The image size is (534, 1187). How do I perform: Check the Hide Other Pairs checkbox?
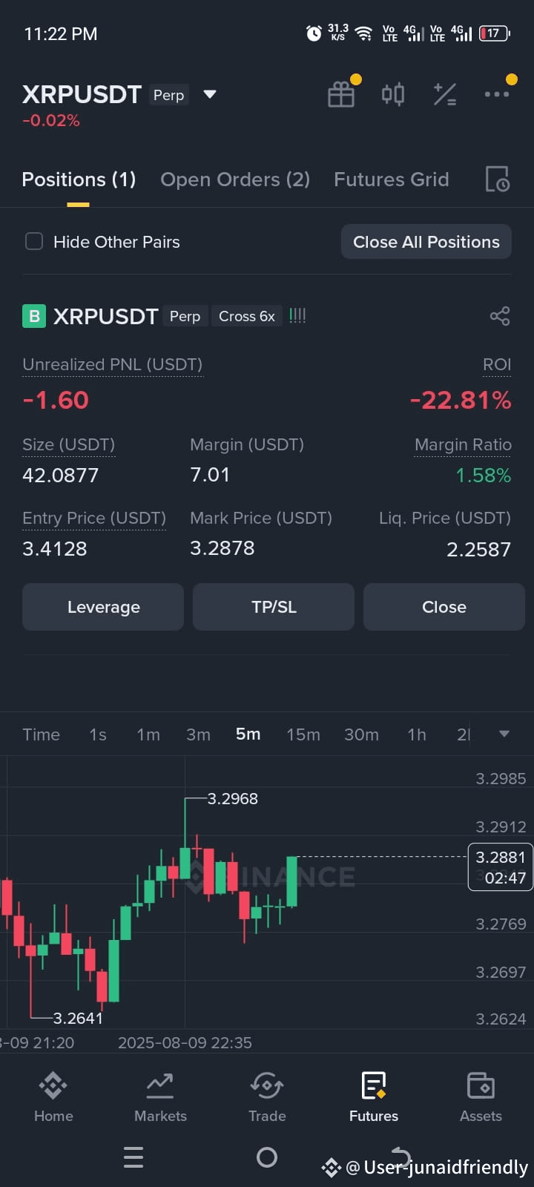point(34,242)
